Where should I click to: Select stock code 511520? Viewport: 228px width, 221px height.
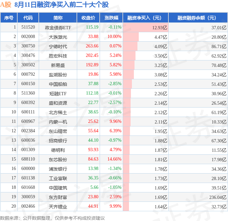tap(28, 27)
